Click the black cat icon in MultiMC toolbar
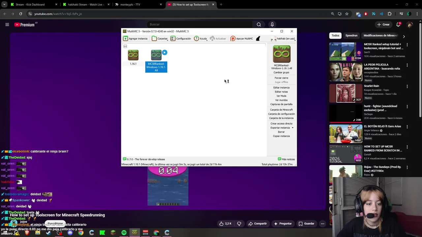The image size is (422, 237). click(258, 39)
